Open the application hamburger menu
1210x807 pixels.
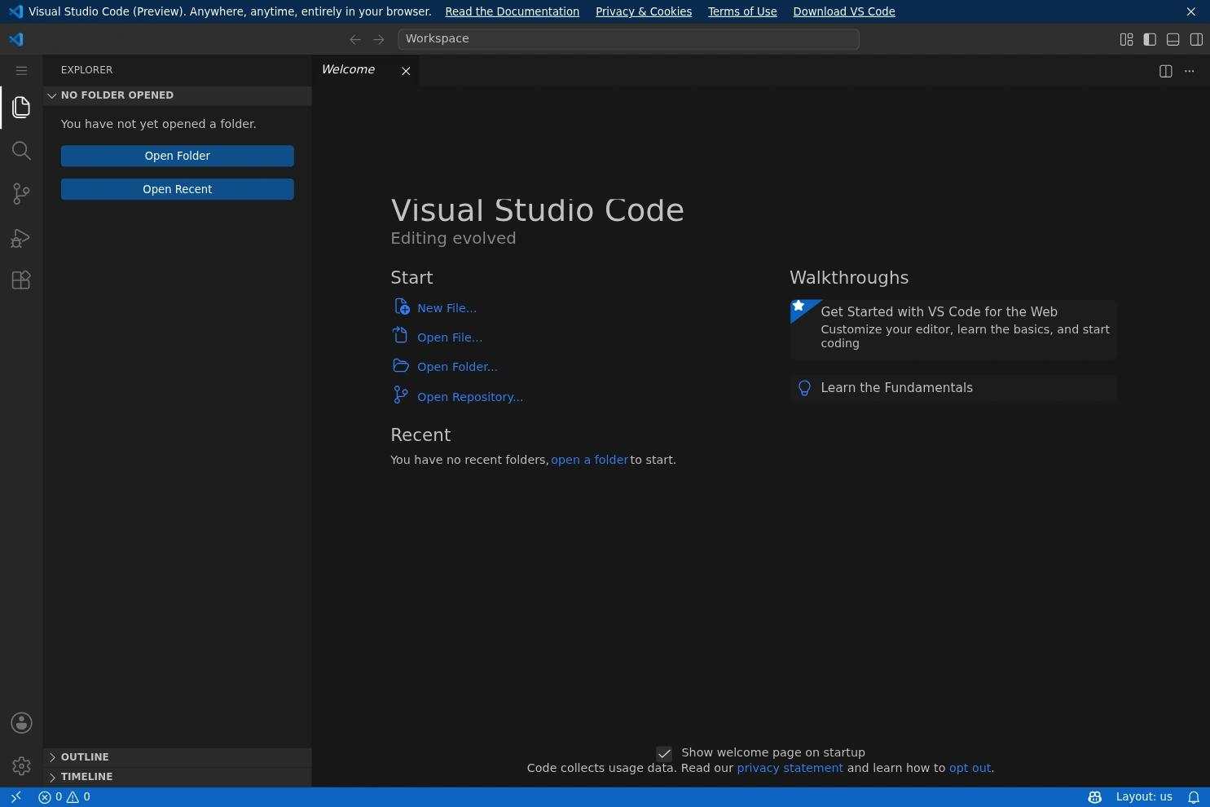click(x=21, y=71)
